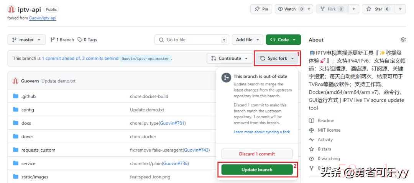Click the iptv-api repository logo icon

[11, 9]
